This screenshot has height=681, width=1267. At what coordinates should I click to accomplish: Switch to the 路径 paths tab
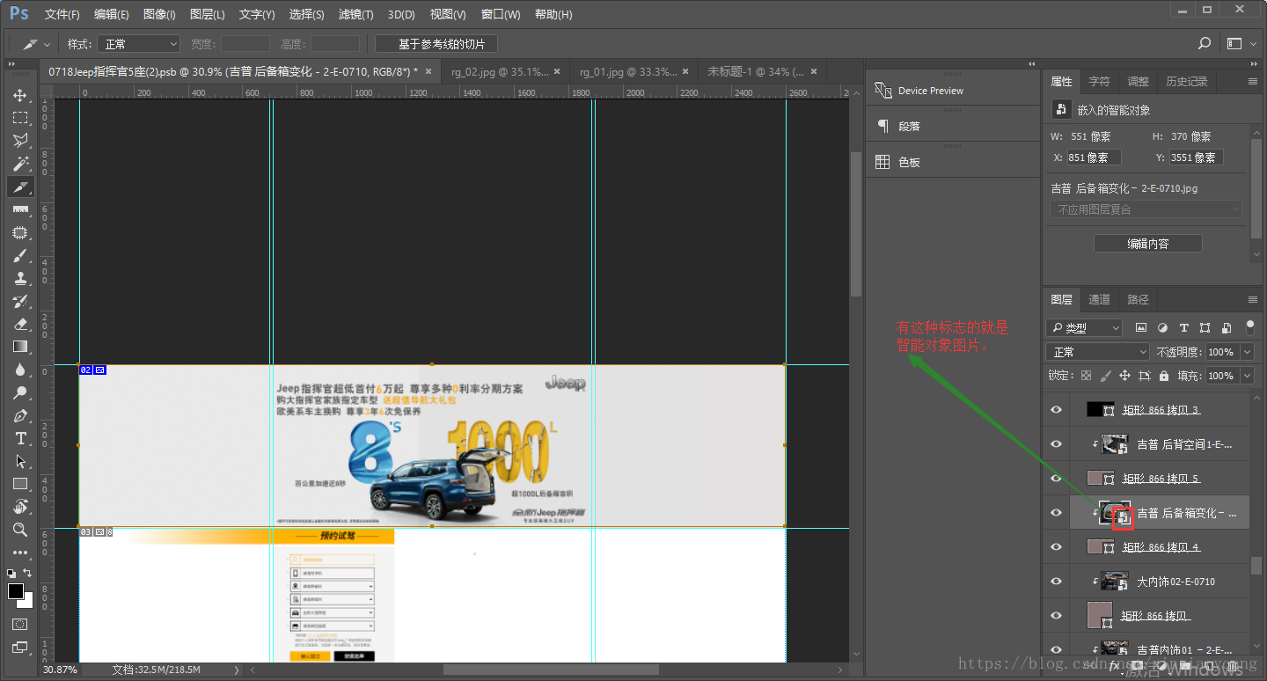1138,300
